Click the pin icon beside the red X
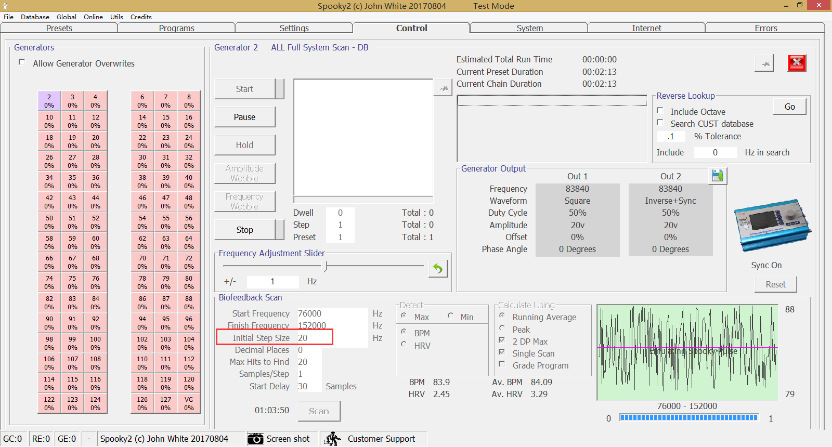Viewport: 832px width, 447px height. click(x=764, y=63)
